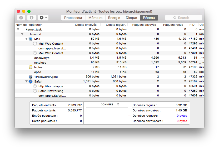Click the Paquets sortants value 5,555,777

coord(75,111)
